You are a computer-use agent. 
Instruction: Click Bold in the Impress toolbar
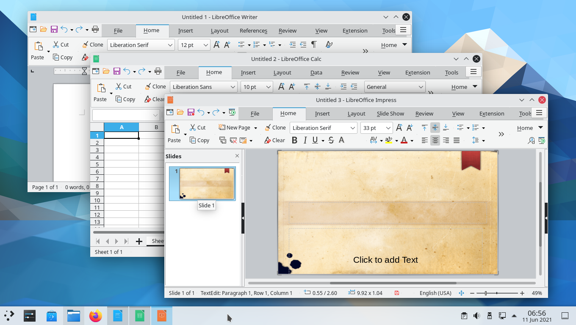click(x=295, y=140)
